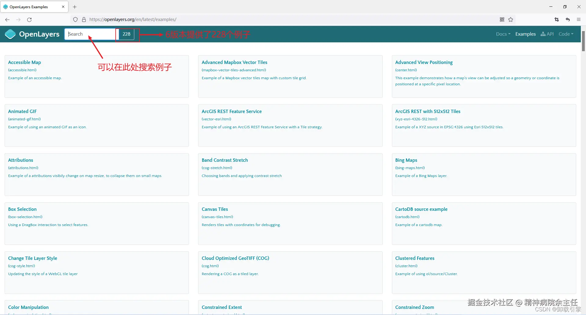The width and height of the screenshot is (586, 315).
Task: Click 'Example of a Bing Maps layer' text
Action: pyautogui.click(x=421, y=176)
